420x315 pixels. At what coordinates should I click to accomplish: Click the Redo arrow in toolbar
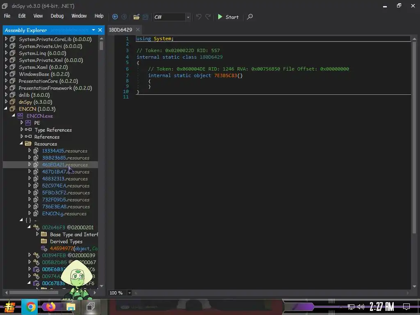208,16
